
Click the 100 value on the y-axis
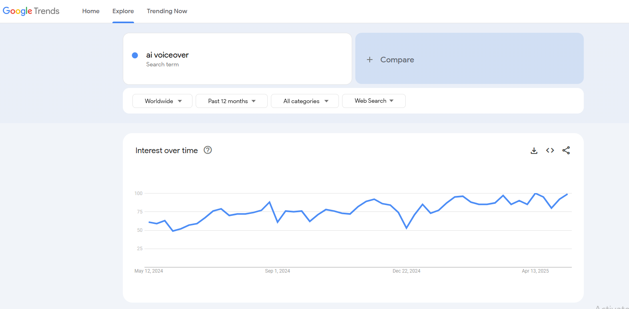tap(138, 193)
